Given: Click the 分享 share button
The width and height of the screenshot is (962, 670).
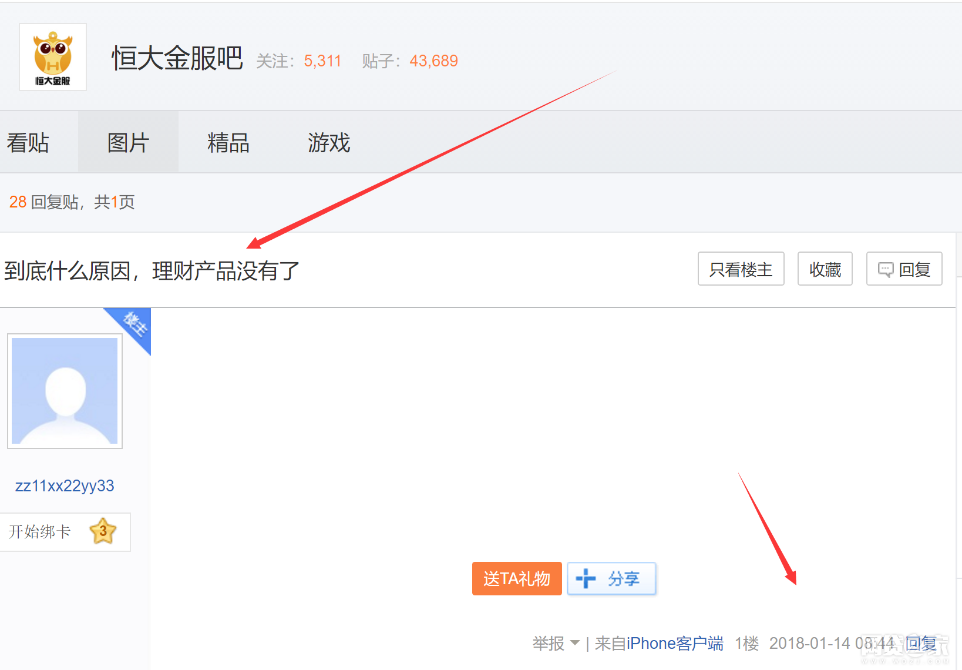Looking at the screenshot, I should [x=611, y=579].
